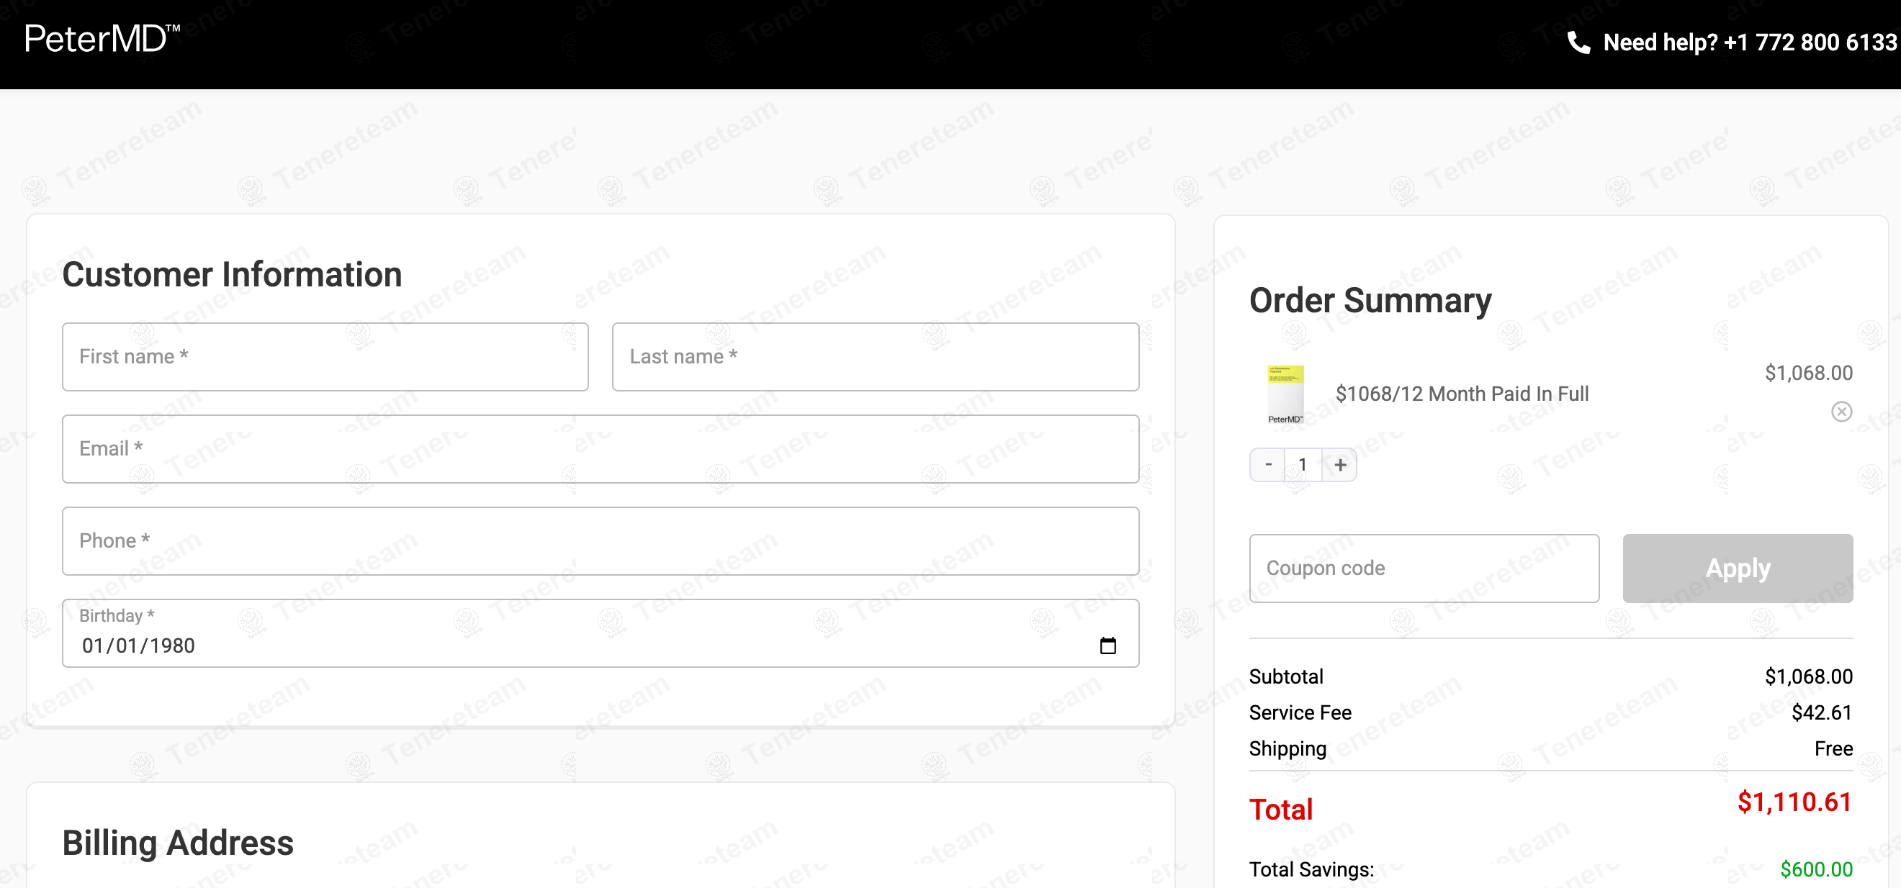
Task: Focus the Phone number field
Action: 600,541
